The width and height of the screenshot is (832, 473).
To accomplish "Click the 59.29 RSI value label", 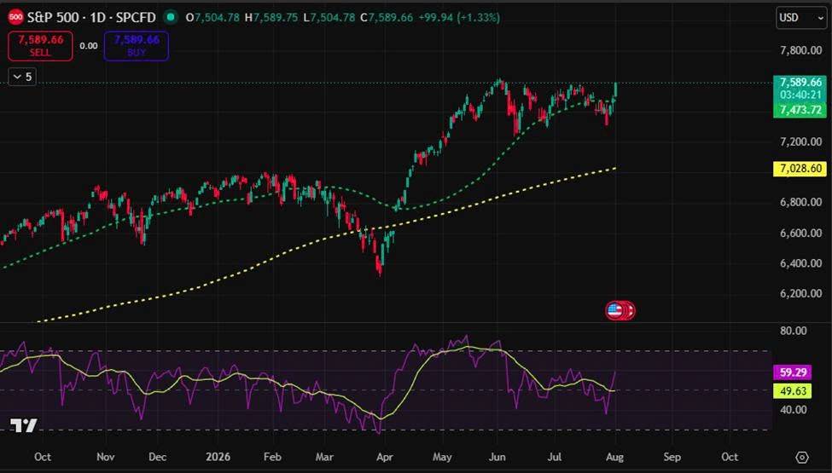I will click(x=793, y=372).
